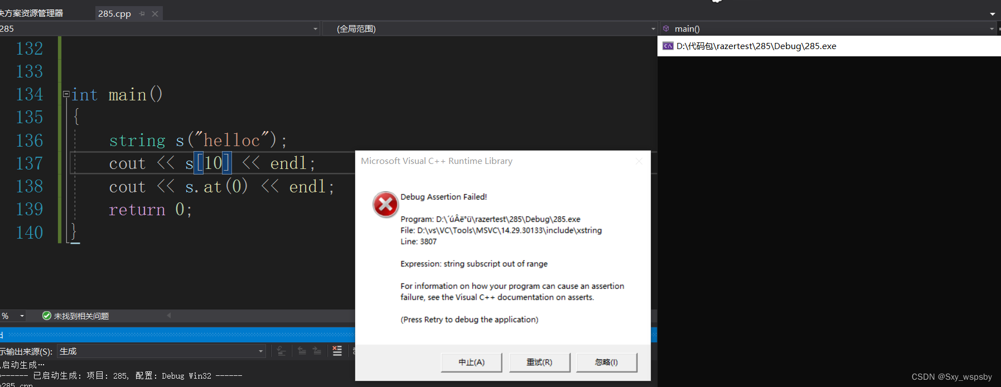
Task: Close the Runtime Library dialog with X
Action: pos(639,161)
